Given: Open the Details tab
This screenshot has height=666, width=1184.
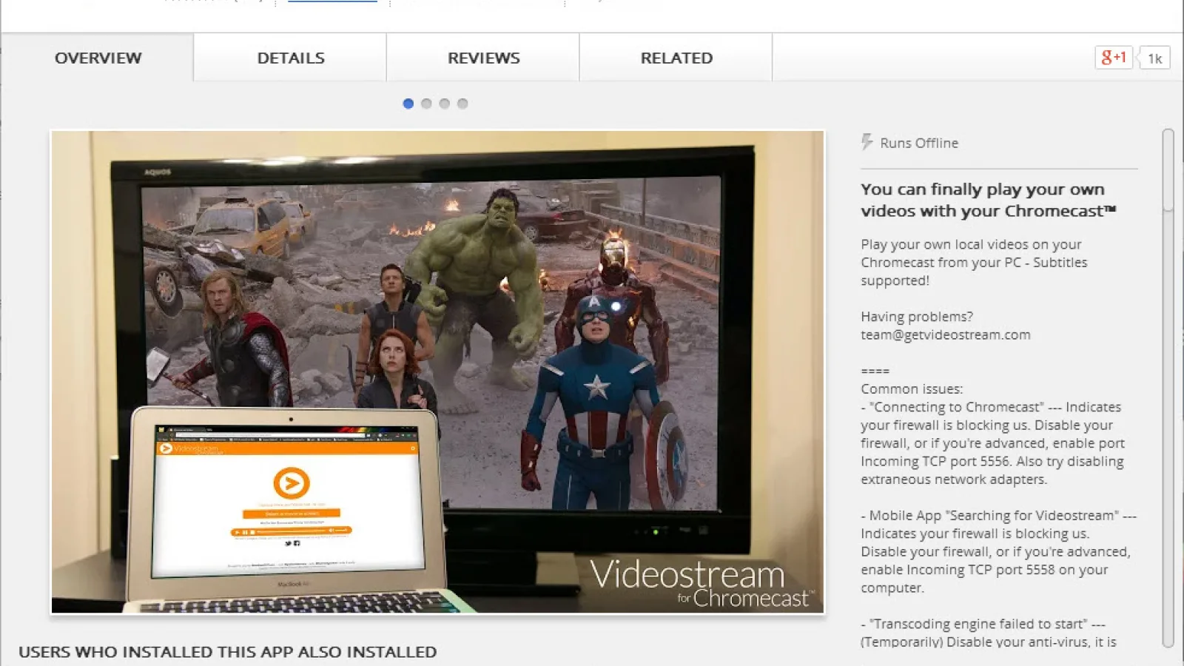Looking at the screenshot, I should tap(290, 58).
